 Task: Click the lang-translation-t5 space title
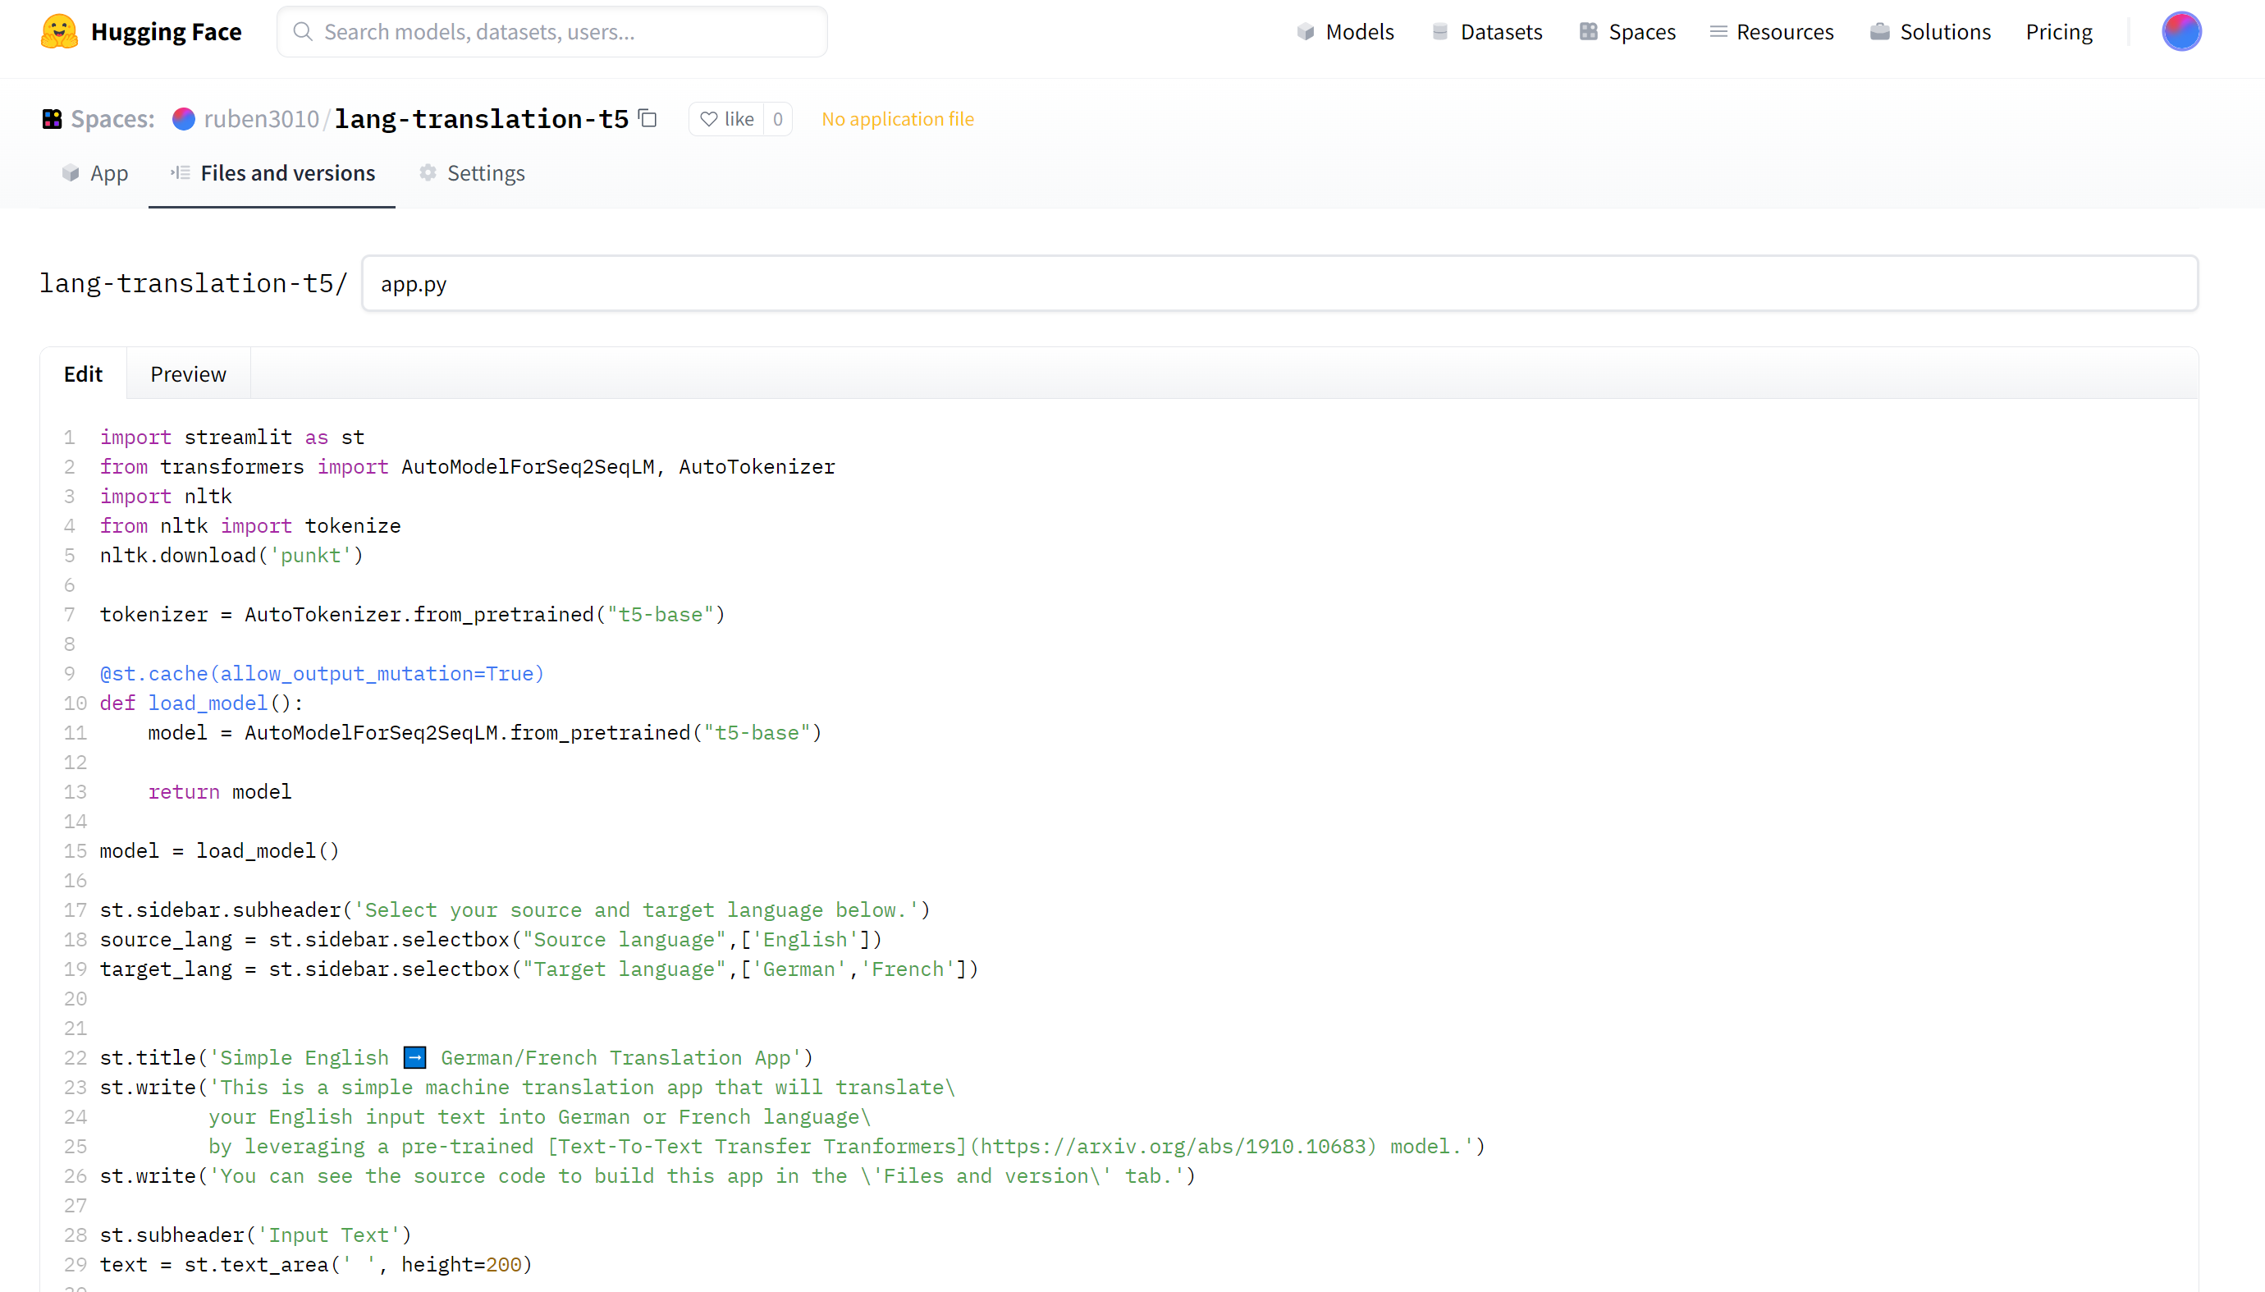click(x=481, y=119)
